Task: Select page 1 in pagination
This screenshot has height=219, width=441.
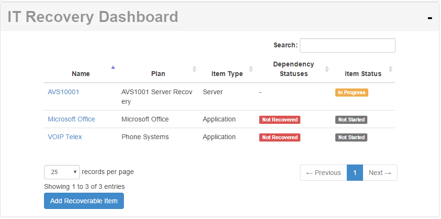Action: tap(355, 173)
